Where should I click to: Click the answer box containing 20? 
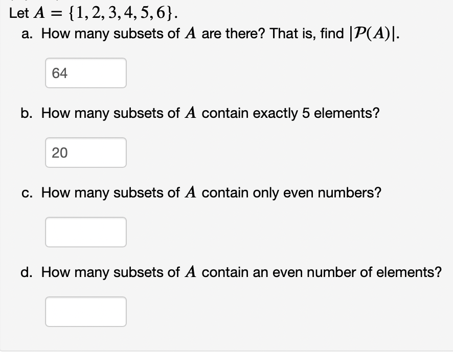pyautogui.click(x=86, y=153)
